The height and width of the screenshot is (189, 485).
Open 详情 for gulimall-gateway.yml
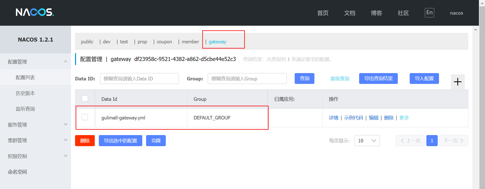point(334,118)
